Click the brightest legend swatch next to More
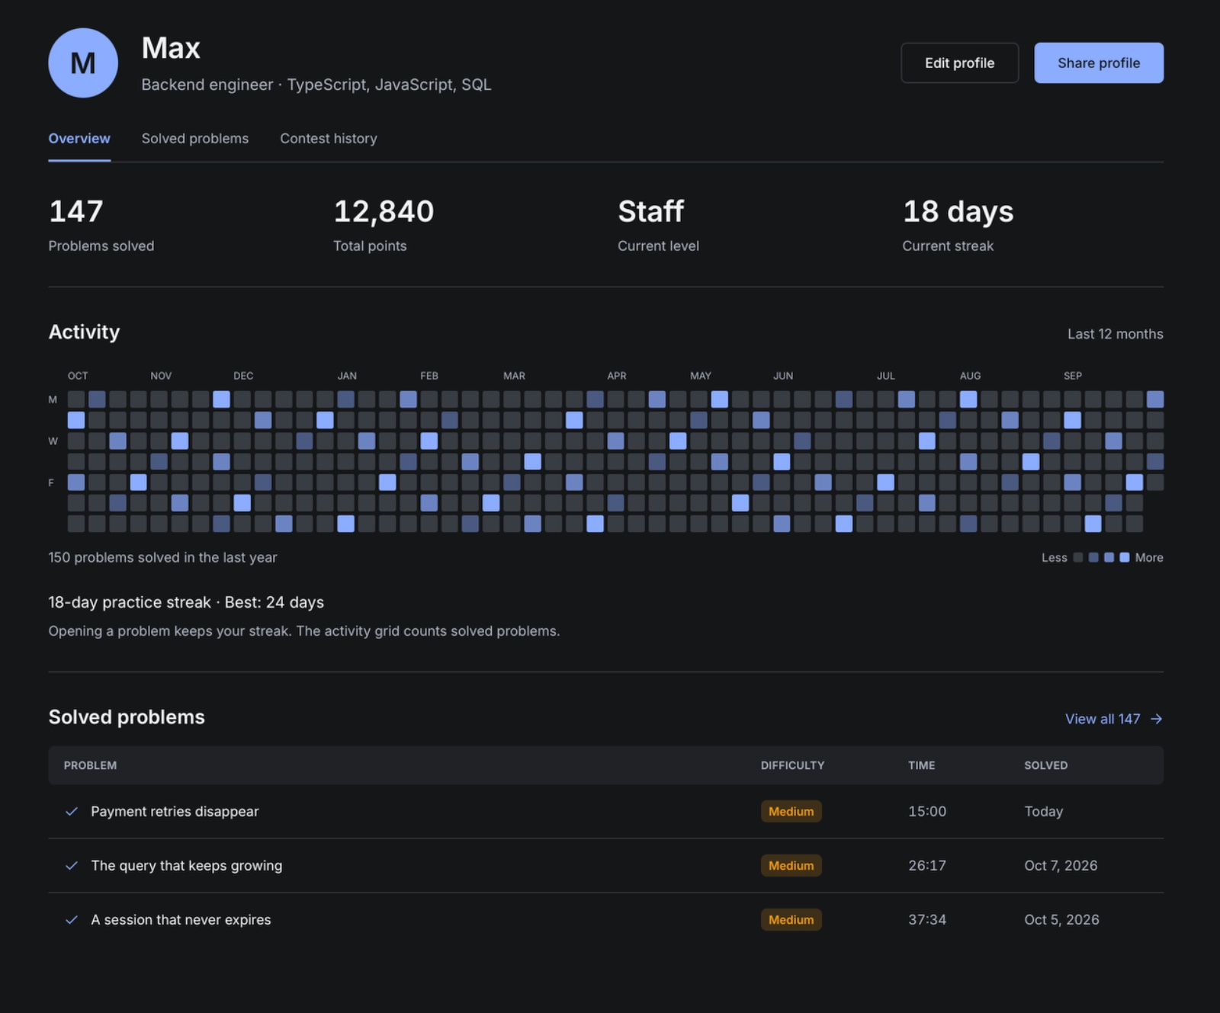The width and height of the screenshot is (1220, 1013). click(1124, 557)
